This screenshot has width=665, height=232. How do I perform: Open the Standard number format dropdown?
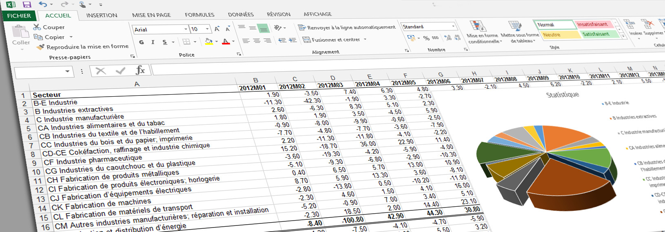[x=453, y=27]
